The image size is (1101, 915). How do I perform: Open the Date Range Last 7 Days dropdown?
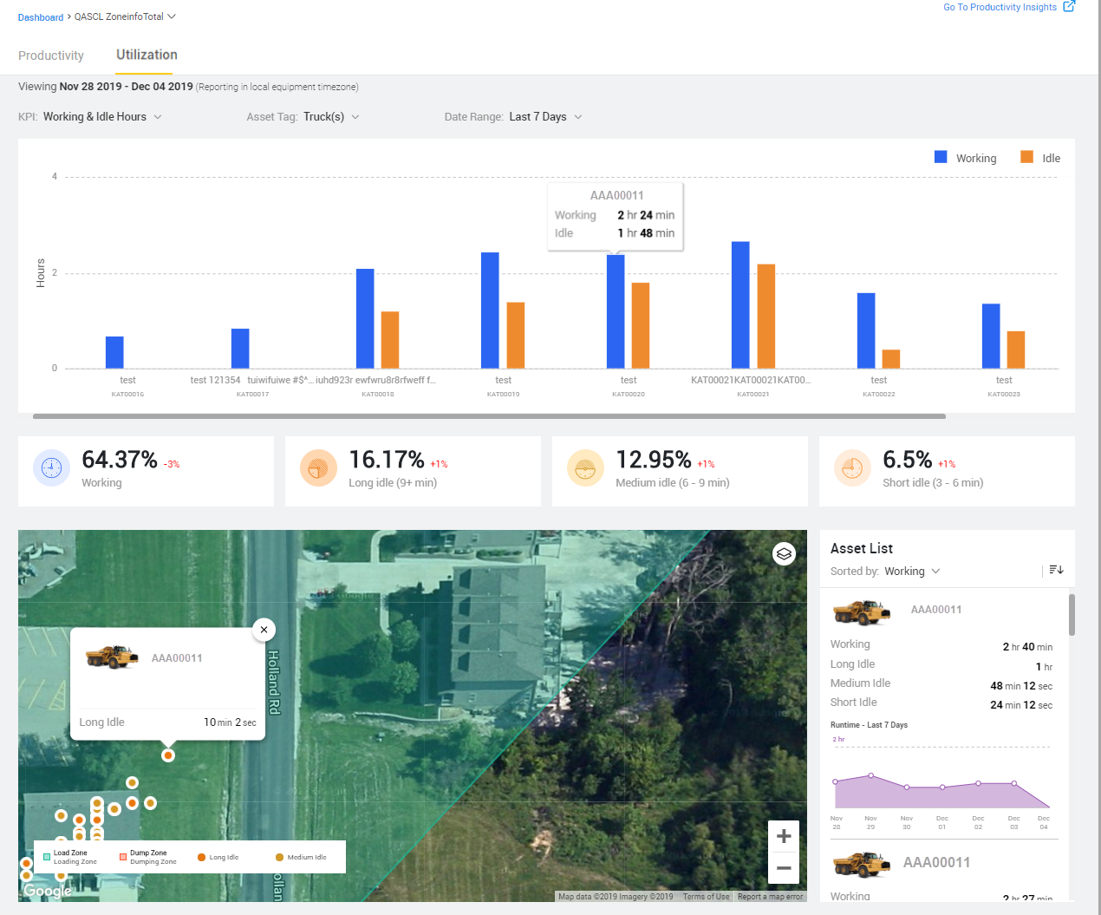[545, 117]
